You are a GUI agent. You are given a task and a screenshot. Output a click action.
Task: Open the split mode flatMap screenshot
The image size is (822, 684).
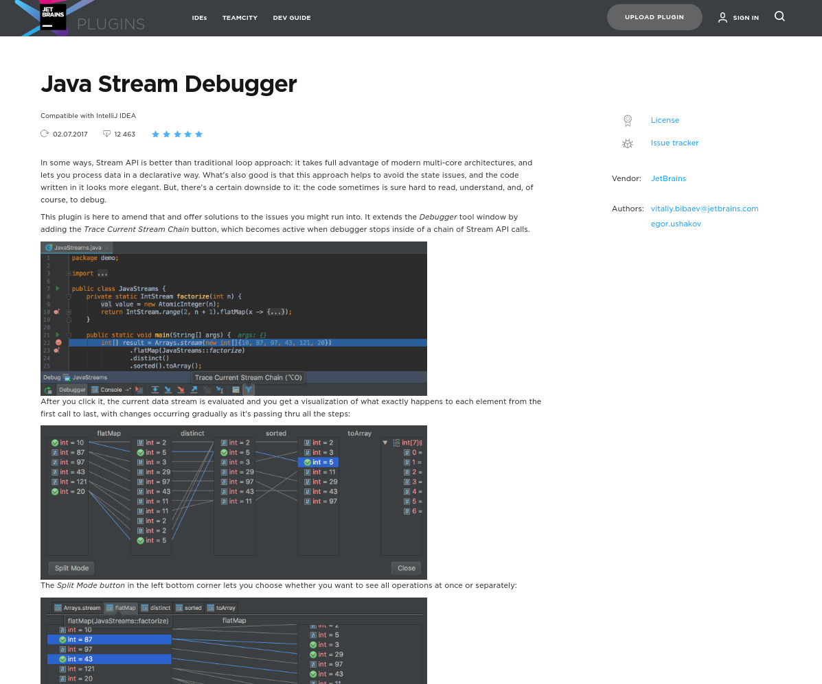tap(233, 641)
